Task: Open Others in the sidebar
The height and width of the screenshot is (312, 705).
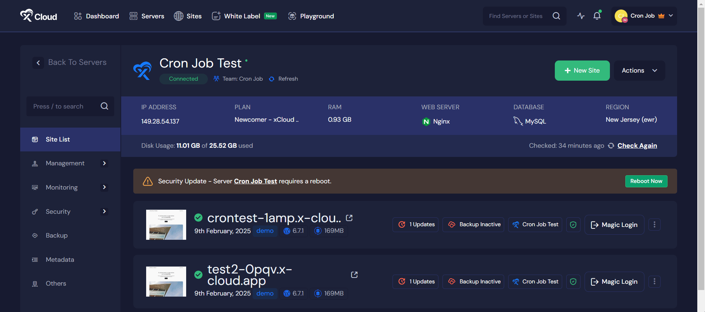Action: tap(70, 283)
